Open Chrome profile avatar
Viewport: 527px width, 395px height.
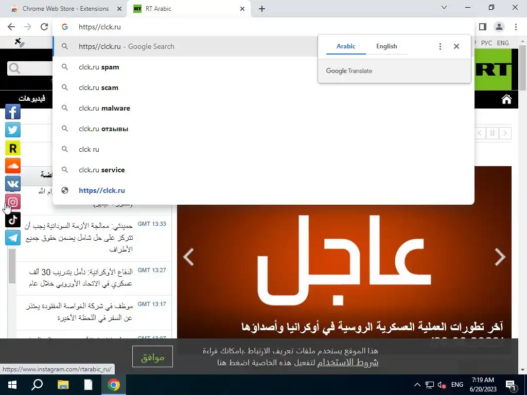(x=499, y=27)
